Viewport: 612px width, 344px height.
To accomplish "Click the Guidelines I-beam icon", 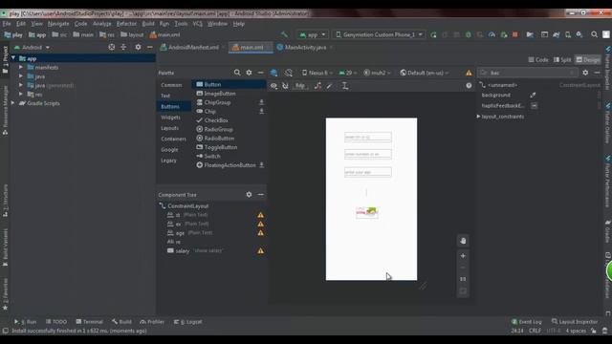I will pyautogui.click(x=345, y=86).
